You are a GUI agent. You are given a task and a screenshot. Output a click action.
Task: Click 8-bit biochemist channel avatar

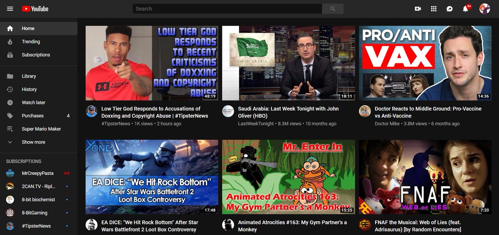(x=10, y=200)
